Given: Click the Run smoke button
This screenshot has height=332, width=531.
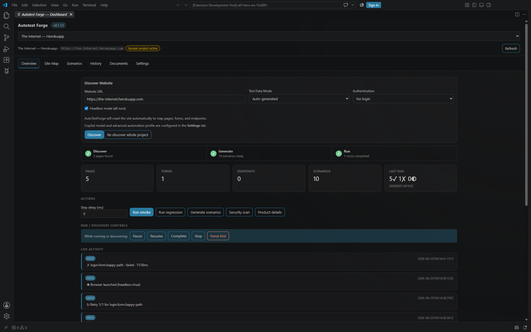Looking at the screenshot, I should tap(142, 212).
